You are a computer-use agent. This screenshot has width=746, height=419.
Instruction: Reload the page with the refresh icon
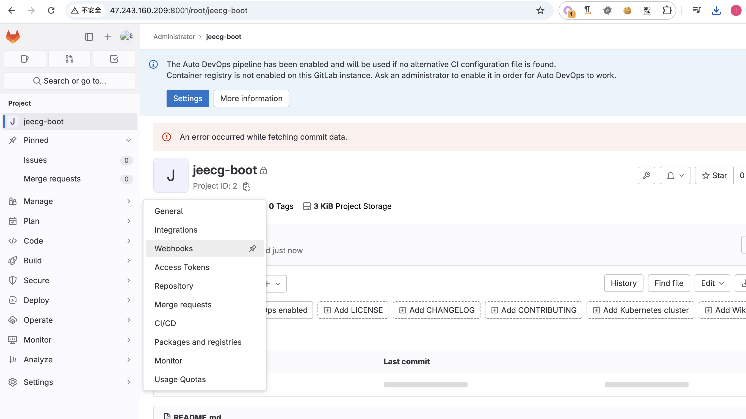pos(51,10)
